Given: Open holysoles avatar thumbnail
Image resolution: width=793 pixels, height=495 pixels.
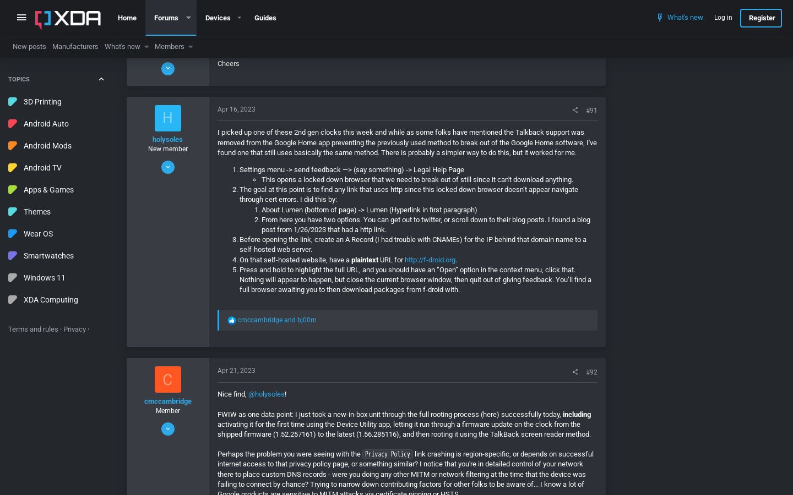Looking at the screenshot, I should pyautogui.click(x=168, y=118).
